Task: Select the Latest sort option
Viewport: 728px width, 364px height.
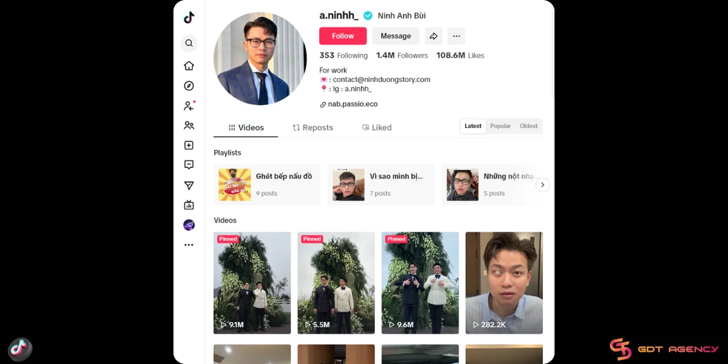Action: coord(473,126)
